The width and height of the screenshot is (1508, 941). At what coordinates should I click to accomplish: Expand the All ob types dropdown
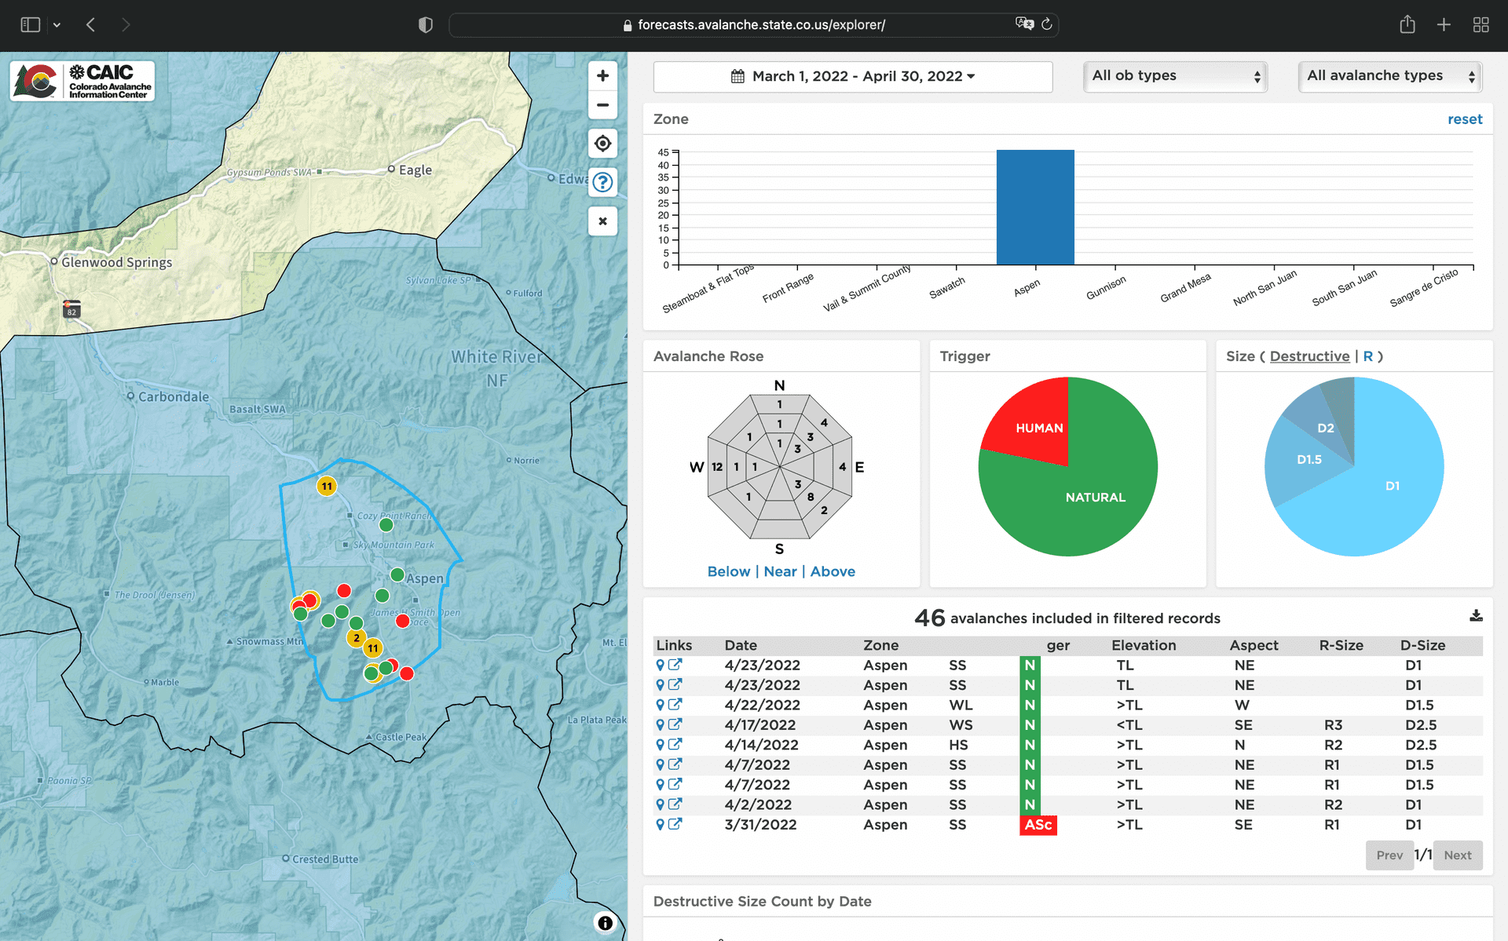tap(1175, 76)
